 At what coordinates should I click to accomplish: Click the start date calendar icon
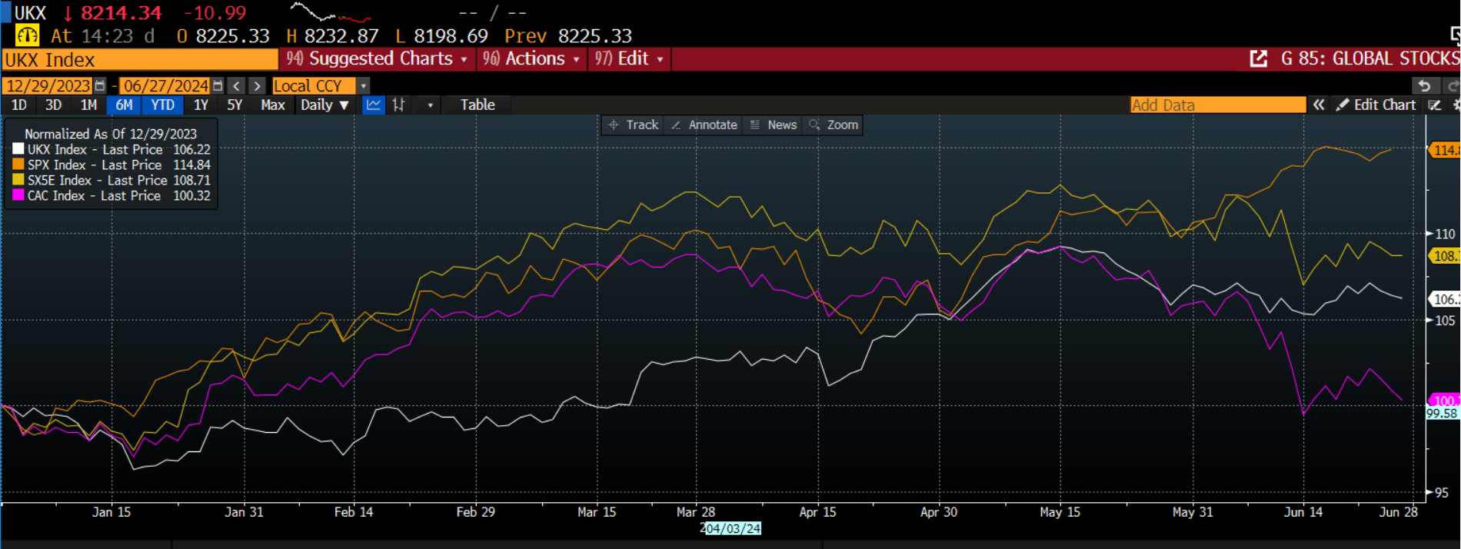pos(100,86)
